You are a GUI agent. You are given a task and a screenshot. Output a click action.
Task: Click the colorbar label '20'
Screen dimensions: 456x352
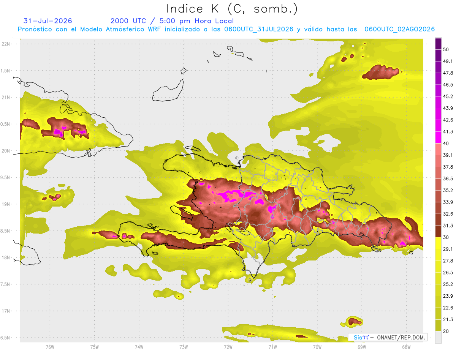pyautogui.click(x=446, y=331)
